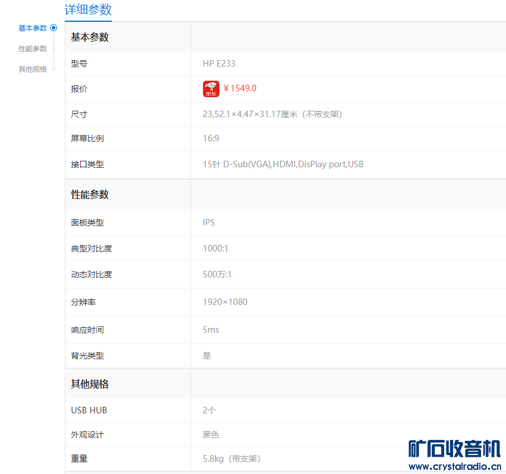
Task: Select the 5ms response time value
Action: pyautogui.click(x=211, y=330)
